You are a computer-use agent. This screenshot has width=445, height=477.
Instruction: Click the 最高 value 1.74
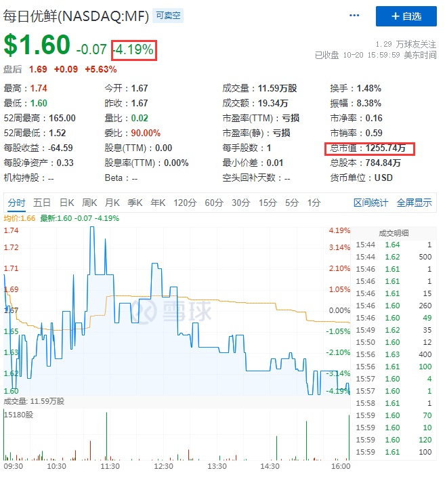pos(39,89)
